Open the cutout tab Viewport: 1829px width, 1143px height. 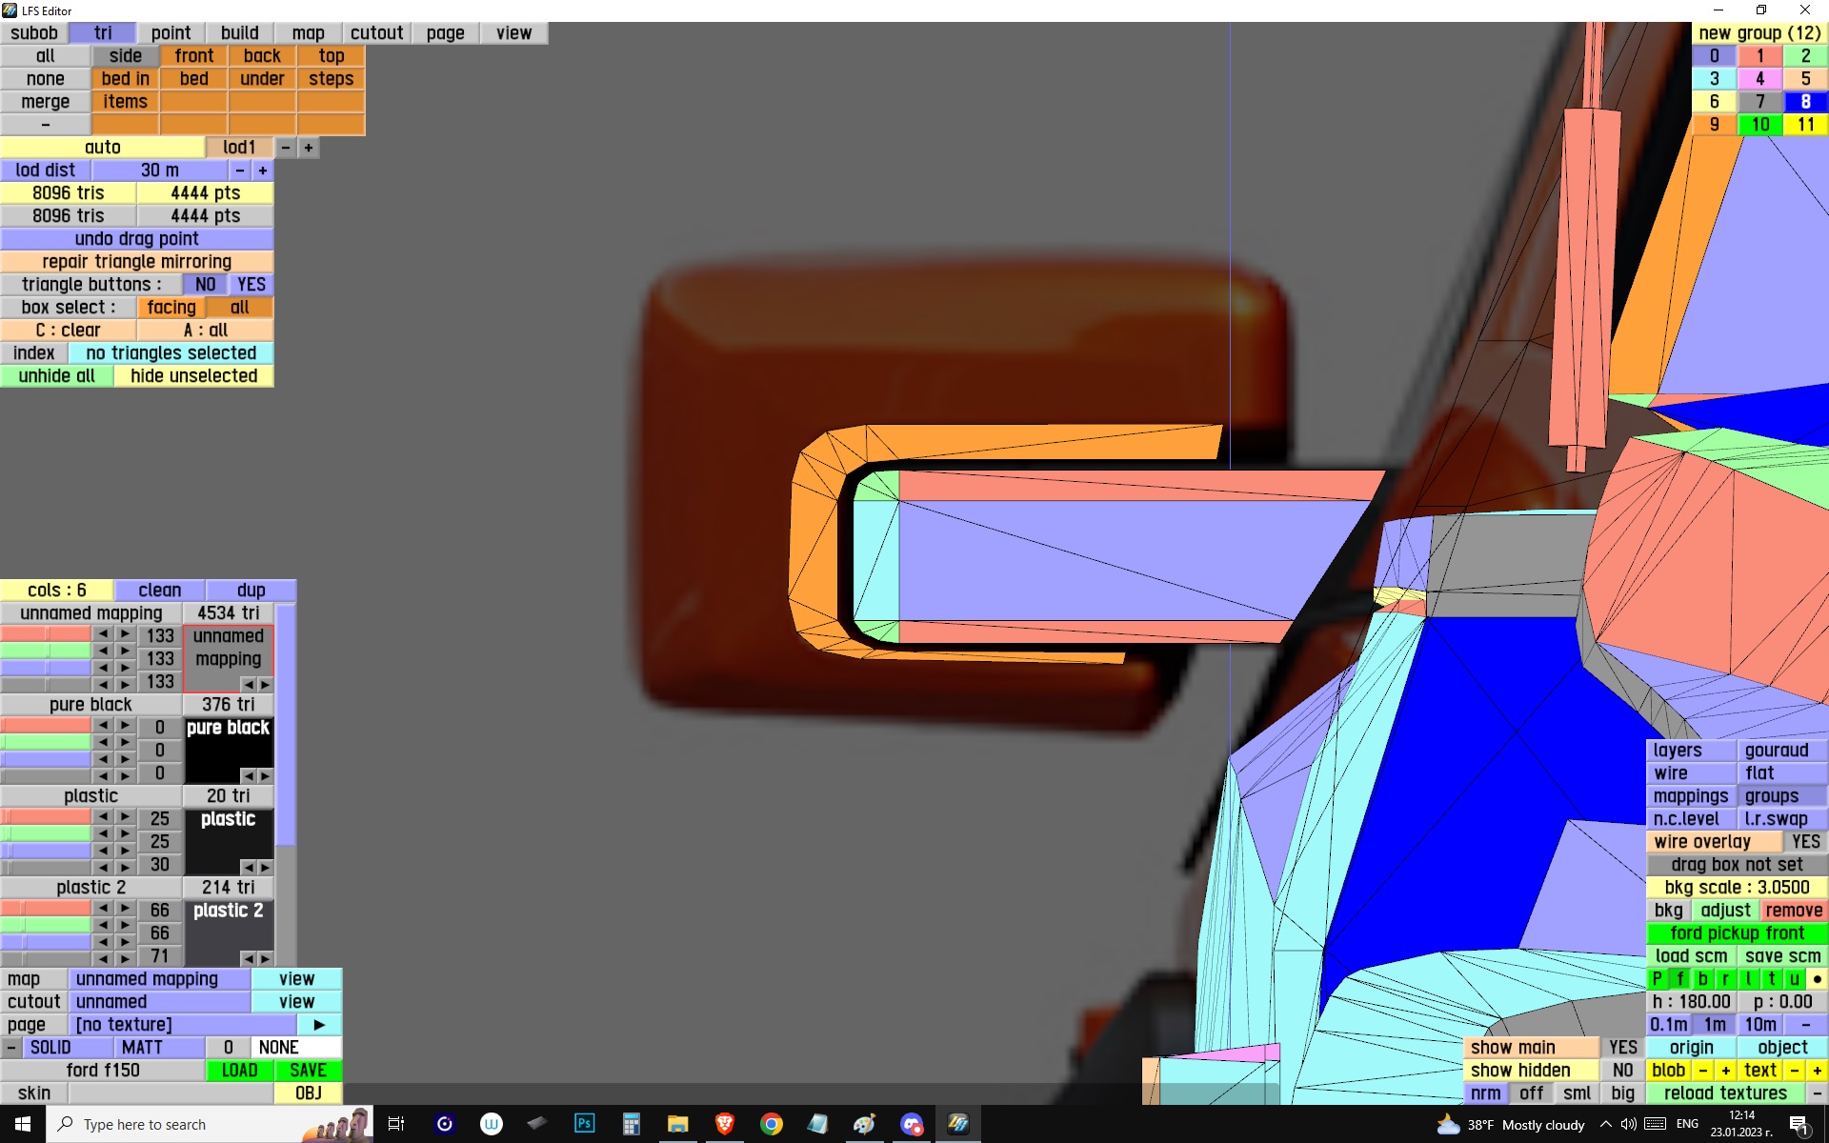(x=376, y=33)
